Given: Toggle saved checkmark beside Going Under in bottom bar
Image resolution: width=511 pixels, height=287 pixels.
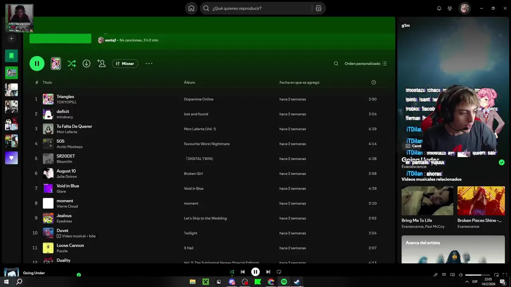Looking at the screenshot, I should tap(79, 275).
